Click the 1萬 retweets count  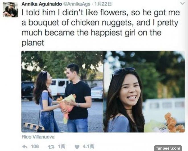[62, 146]
